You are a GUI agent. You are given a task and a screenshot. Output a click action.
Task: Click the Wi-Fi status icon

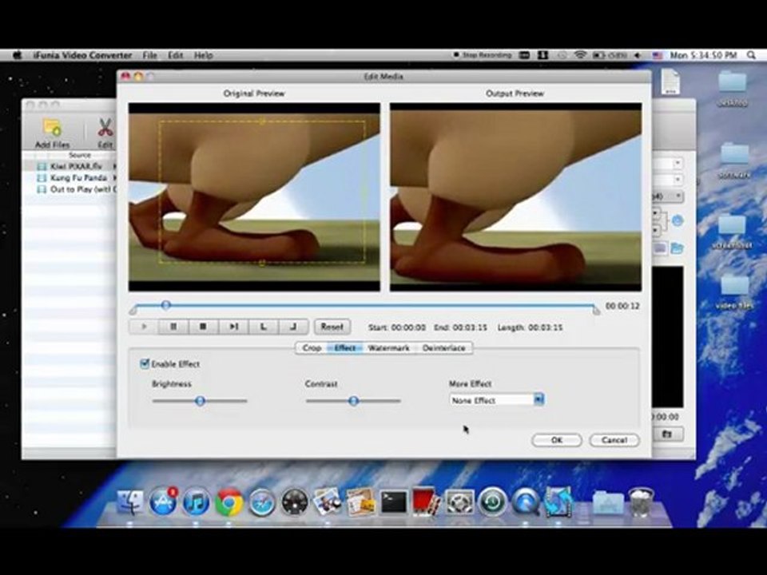coord(580,55)
